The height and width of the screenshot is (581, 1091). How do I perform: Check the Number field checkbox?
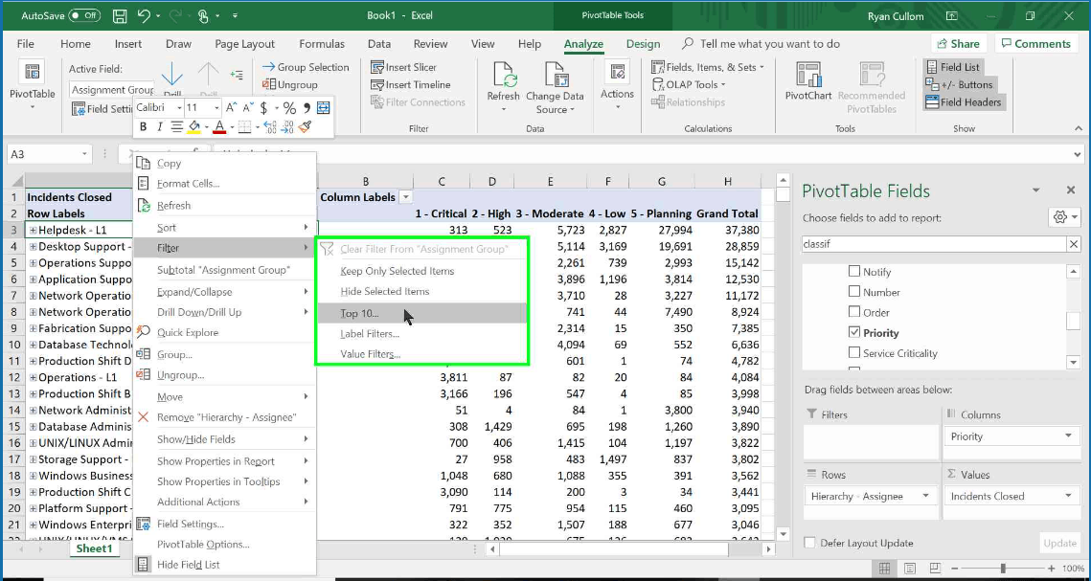(853, 292)
